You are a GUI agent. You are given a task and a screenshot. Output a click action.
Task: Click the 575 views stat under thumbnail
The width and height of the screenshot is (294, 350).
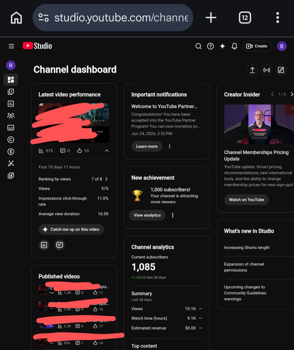[x=46, y=151]
